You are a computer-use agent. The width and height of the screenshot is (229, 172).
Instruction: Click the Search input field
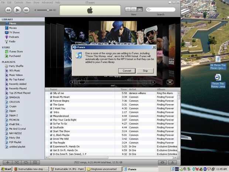161,10
